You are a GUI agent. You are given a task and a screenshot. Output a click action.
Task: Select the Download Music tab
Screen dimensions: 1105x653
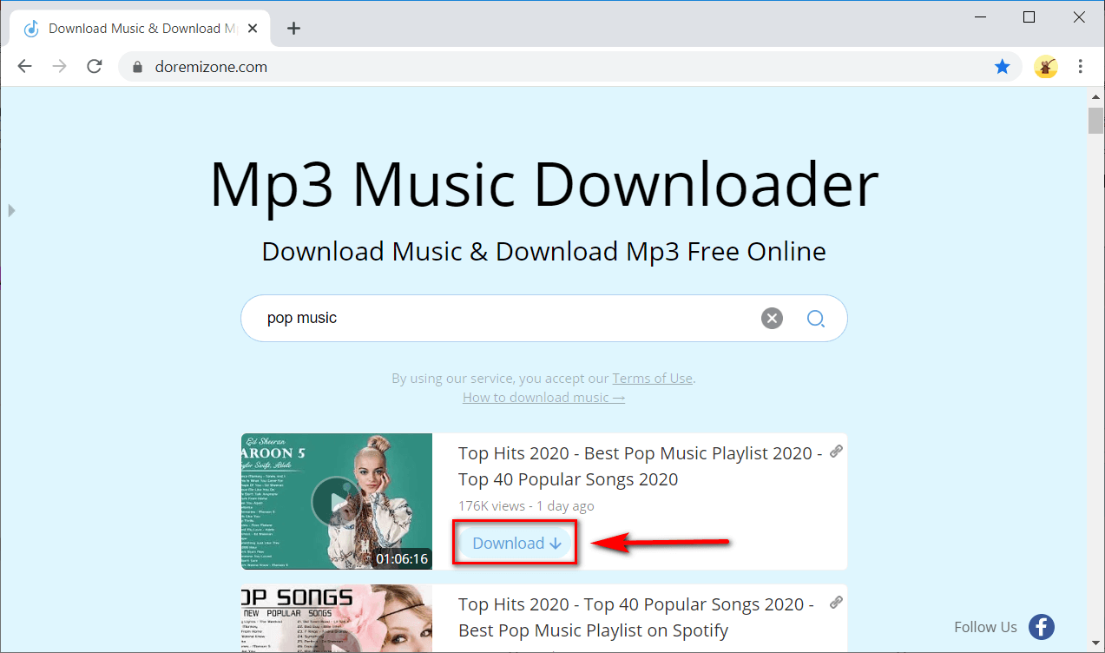139,29
